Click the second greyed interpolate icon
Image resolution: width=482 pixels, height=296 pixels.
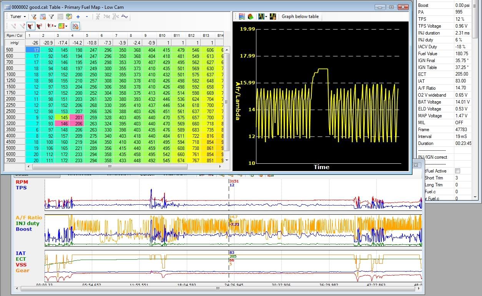pyautogui.click(x=106, y=16)
